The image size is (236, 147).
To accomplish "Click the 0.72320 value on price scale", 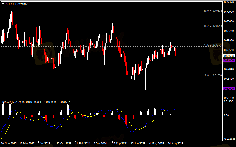I will 229,2.
